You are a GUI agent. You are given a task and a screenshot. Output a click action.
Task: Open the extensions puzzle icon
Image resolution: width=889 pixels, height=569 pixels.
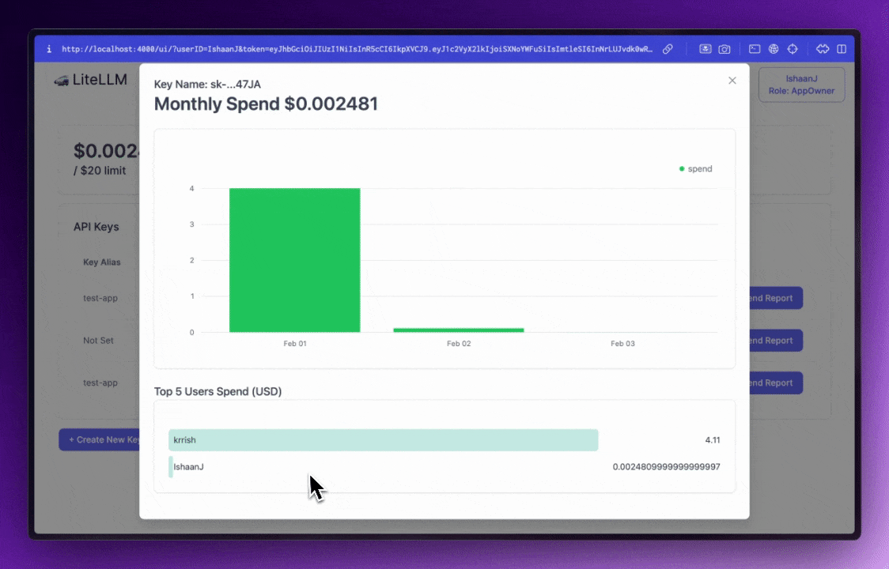[823, 49]
